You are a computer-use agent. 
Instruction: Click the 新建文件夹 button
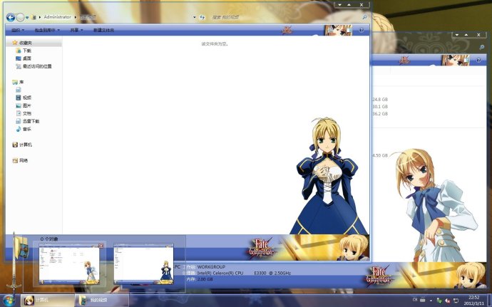[103, 30]
